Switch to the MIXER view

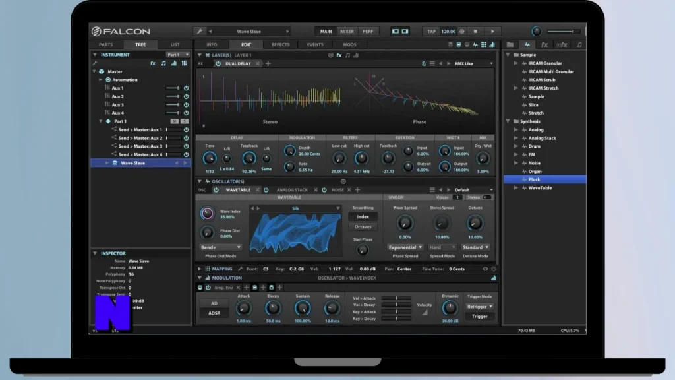coord(347,32)
